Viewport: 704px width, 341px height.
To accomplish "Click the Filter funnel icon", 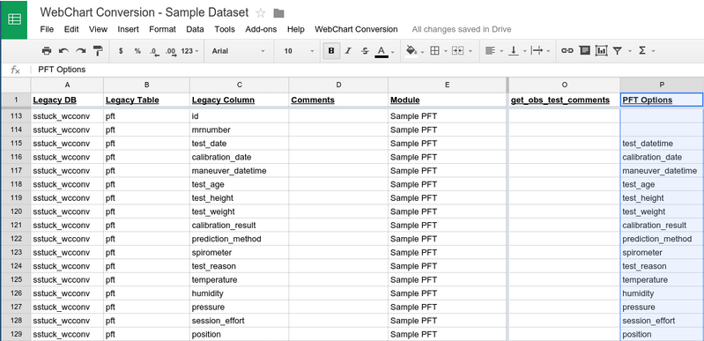I will (618, 51).
